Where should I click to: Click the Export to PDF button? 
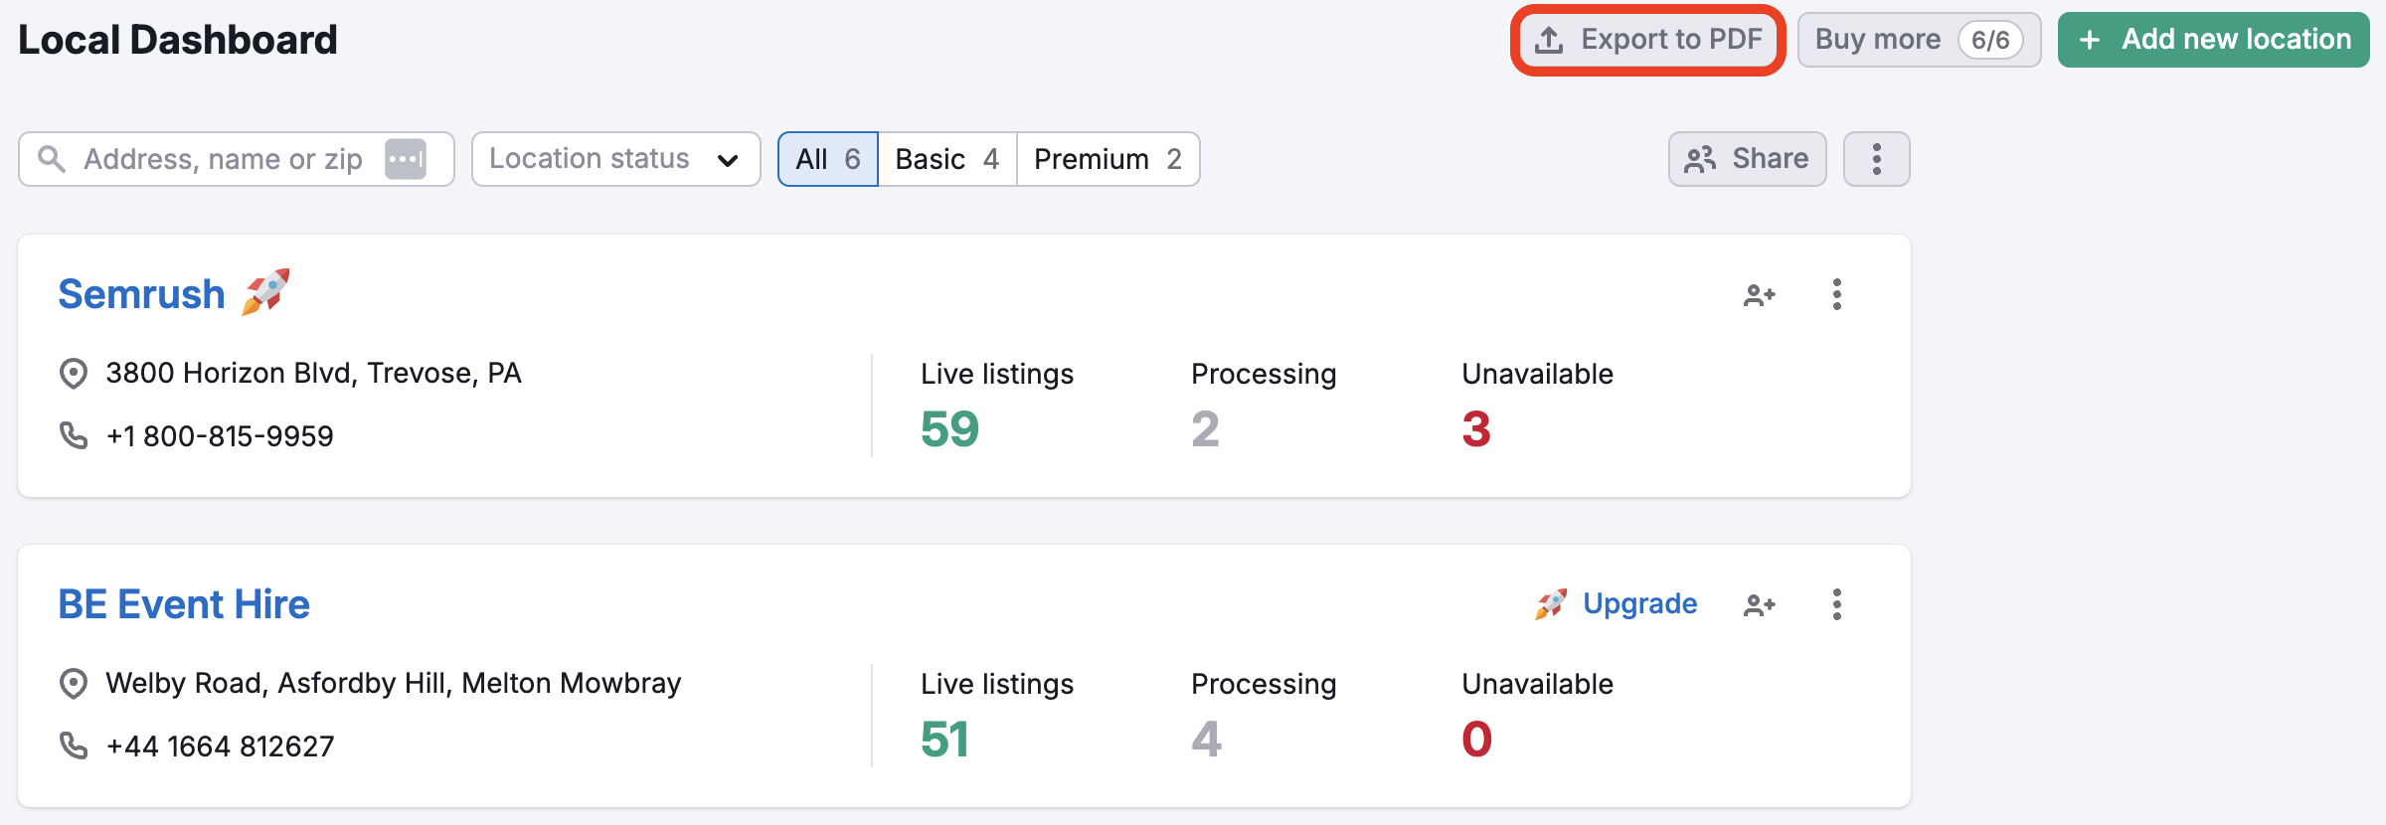coord(1648,40)
